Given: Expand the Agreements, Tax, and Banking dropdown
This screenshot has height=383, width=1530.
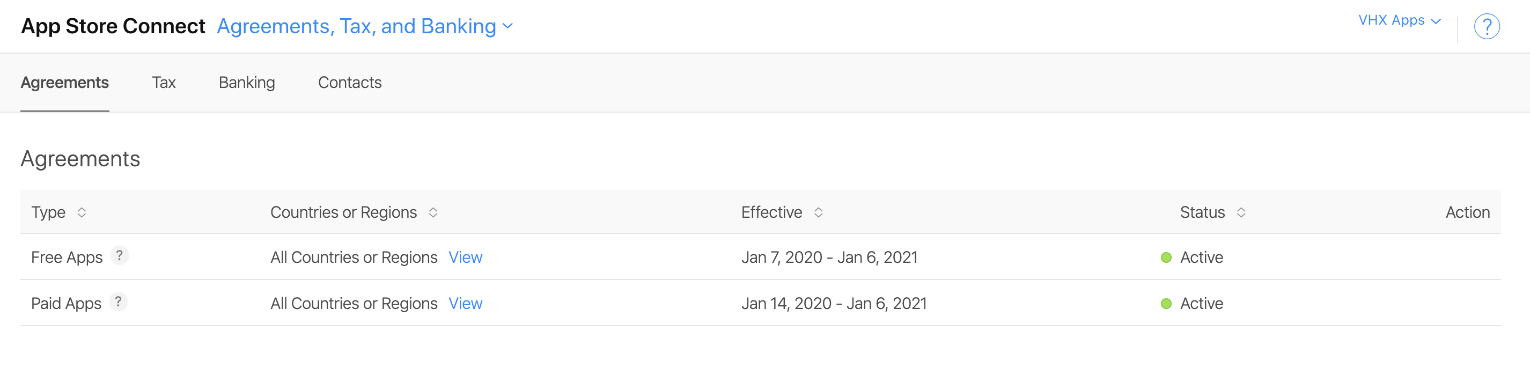Looking at the screenshot, I should pos(365,26).
